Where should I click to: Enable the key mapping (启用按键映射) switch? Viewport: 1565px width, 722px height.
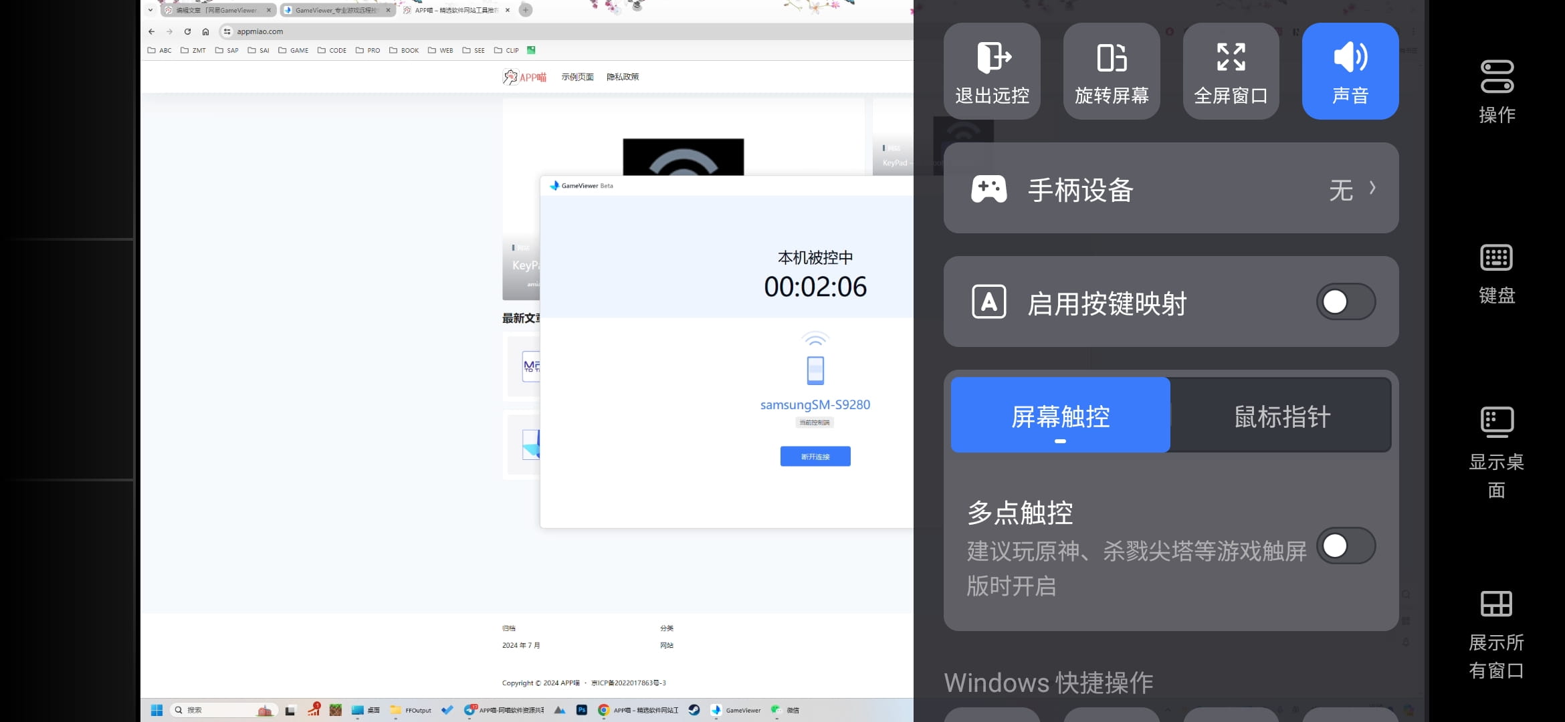click(x=1346, y=302)
